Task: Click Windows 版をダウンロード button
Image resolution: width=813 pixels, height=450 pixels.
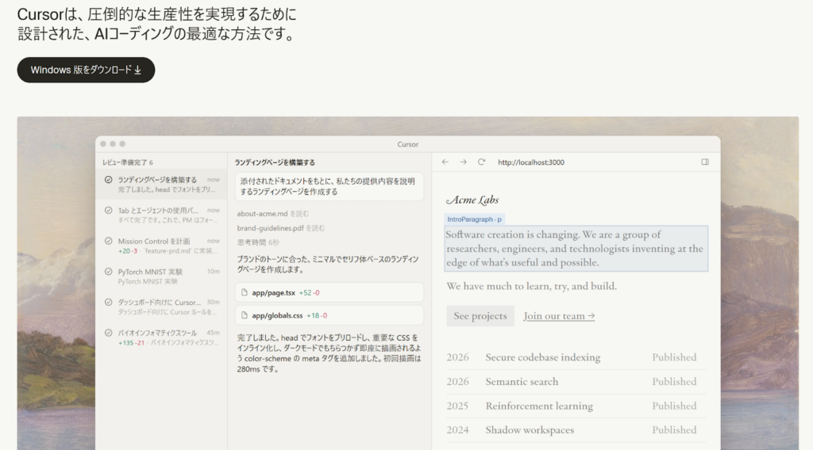Action: point(86,70)
